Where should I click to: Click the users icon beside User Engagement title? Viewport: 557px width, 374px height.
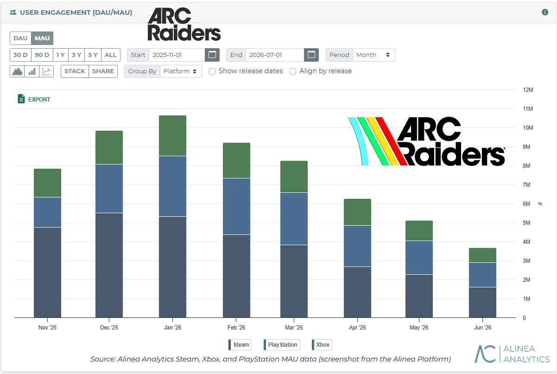(x=13, y=13)
